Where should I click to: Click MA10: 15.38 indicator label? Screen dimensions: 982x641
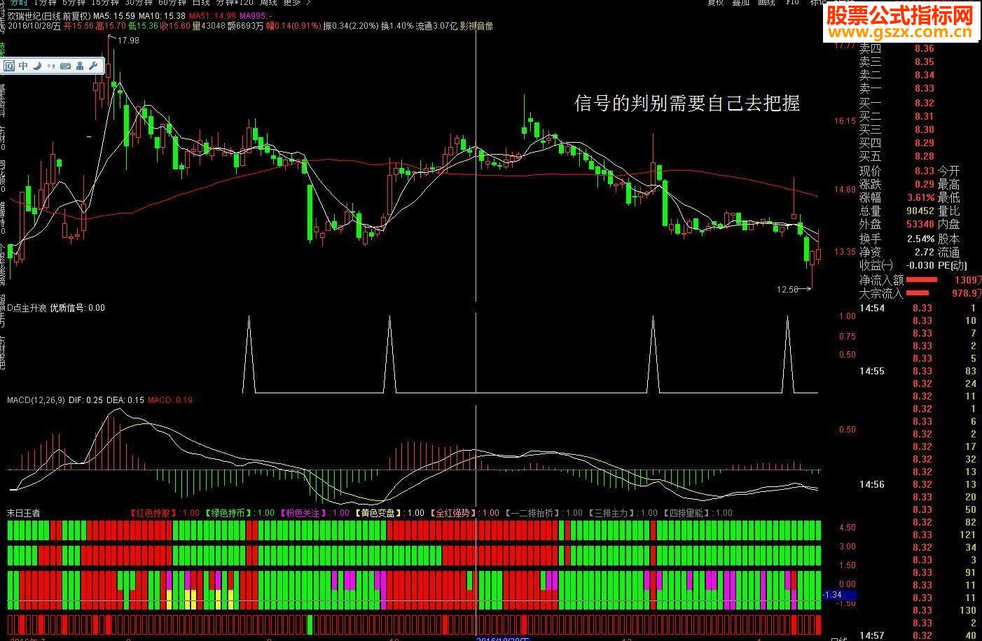162,16
